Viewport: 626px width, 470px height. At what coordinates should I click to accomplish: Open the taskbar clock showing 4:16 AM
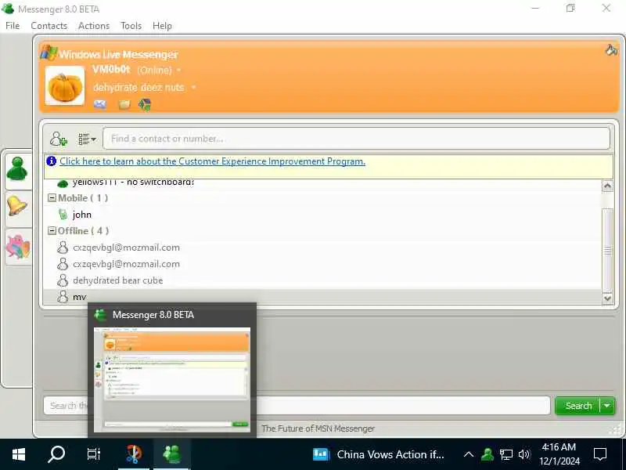559,454
